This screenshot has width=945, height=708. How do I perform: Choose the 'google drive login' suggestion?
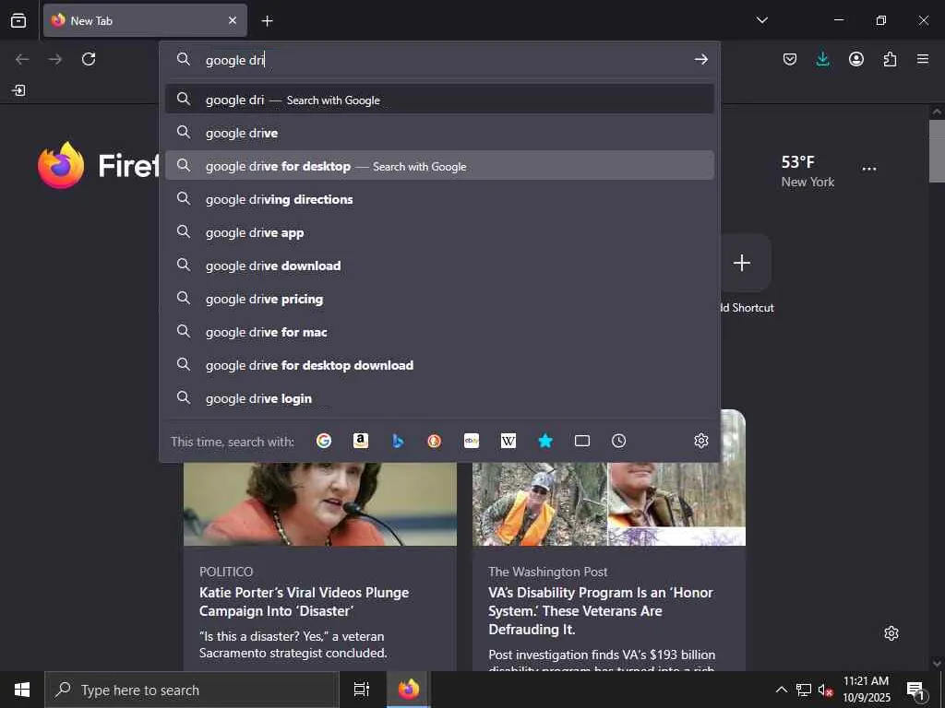[x=439, y=397]
